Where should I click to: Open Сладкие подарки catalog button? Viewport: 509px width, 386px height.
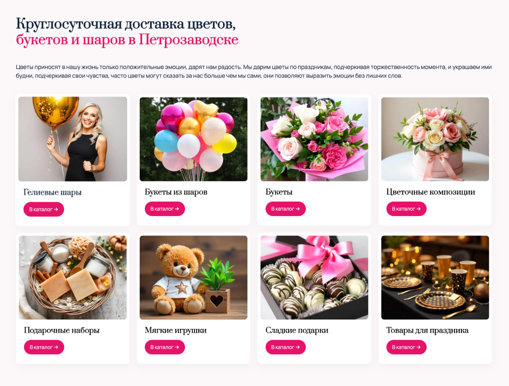(x=285, y=347)
